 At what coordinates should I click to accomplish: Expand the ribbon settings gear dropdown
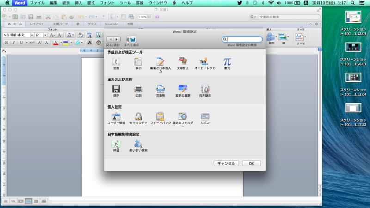pos(318,24)
